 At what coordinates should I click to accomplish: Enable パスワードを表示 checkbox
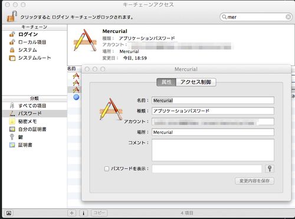[107, 169]
